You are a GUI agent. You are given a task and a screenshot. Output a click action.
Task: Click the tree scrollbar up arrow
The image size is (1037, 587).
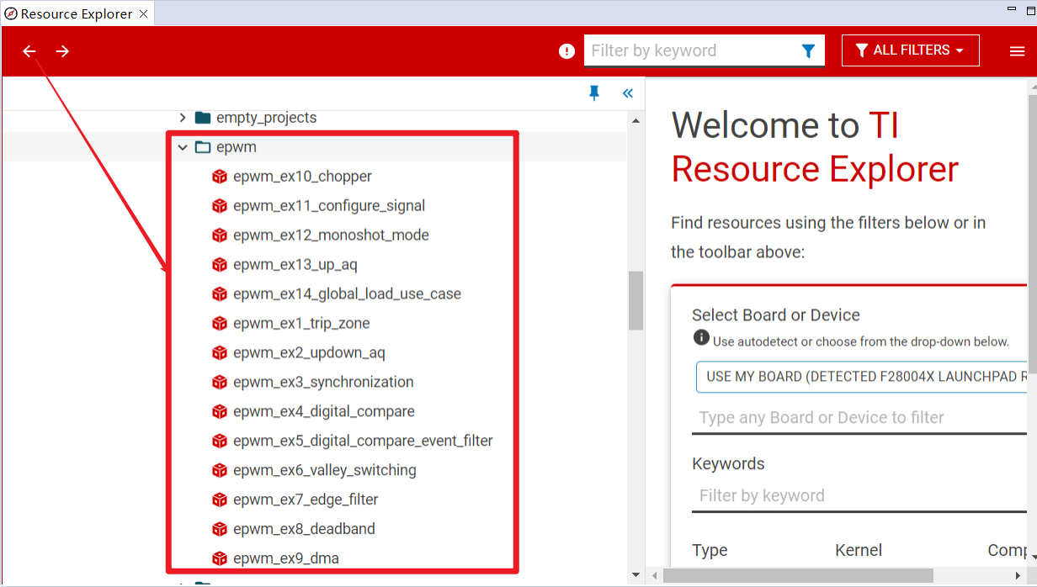[x=635, y=119]
